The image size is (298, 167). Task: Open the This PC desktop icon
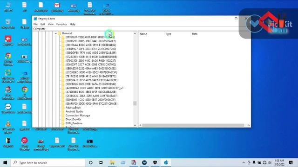(x=8, y=7)
